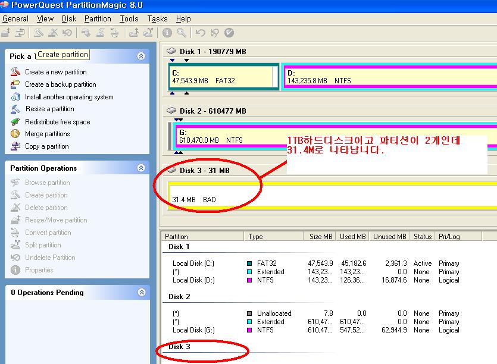Click the Label partition toolbar icon

click(86, 33)
